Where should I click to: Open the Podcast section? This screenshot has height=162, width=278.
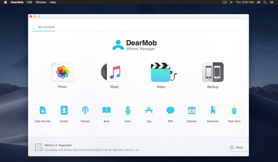pos(85,110)
